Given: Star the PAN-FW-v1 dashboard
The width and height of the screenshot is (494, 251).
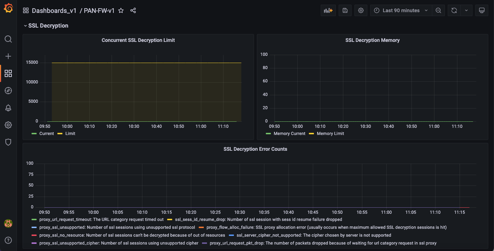Looking at the screenshot, I should tap(121, 10).
